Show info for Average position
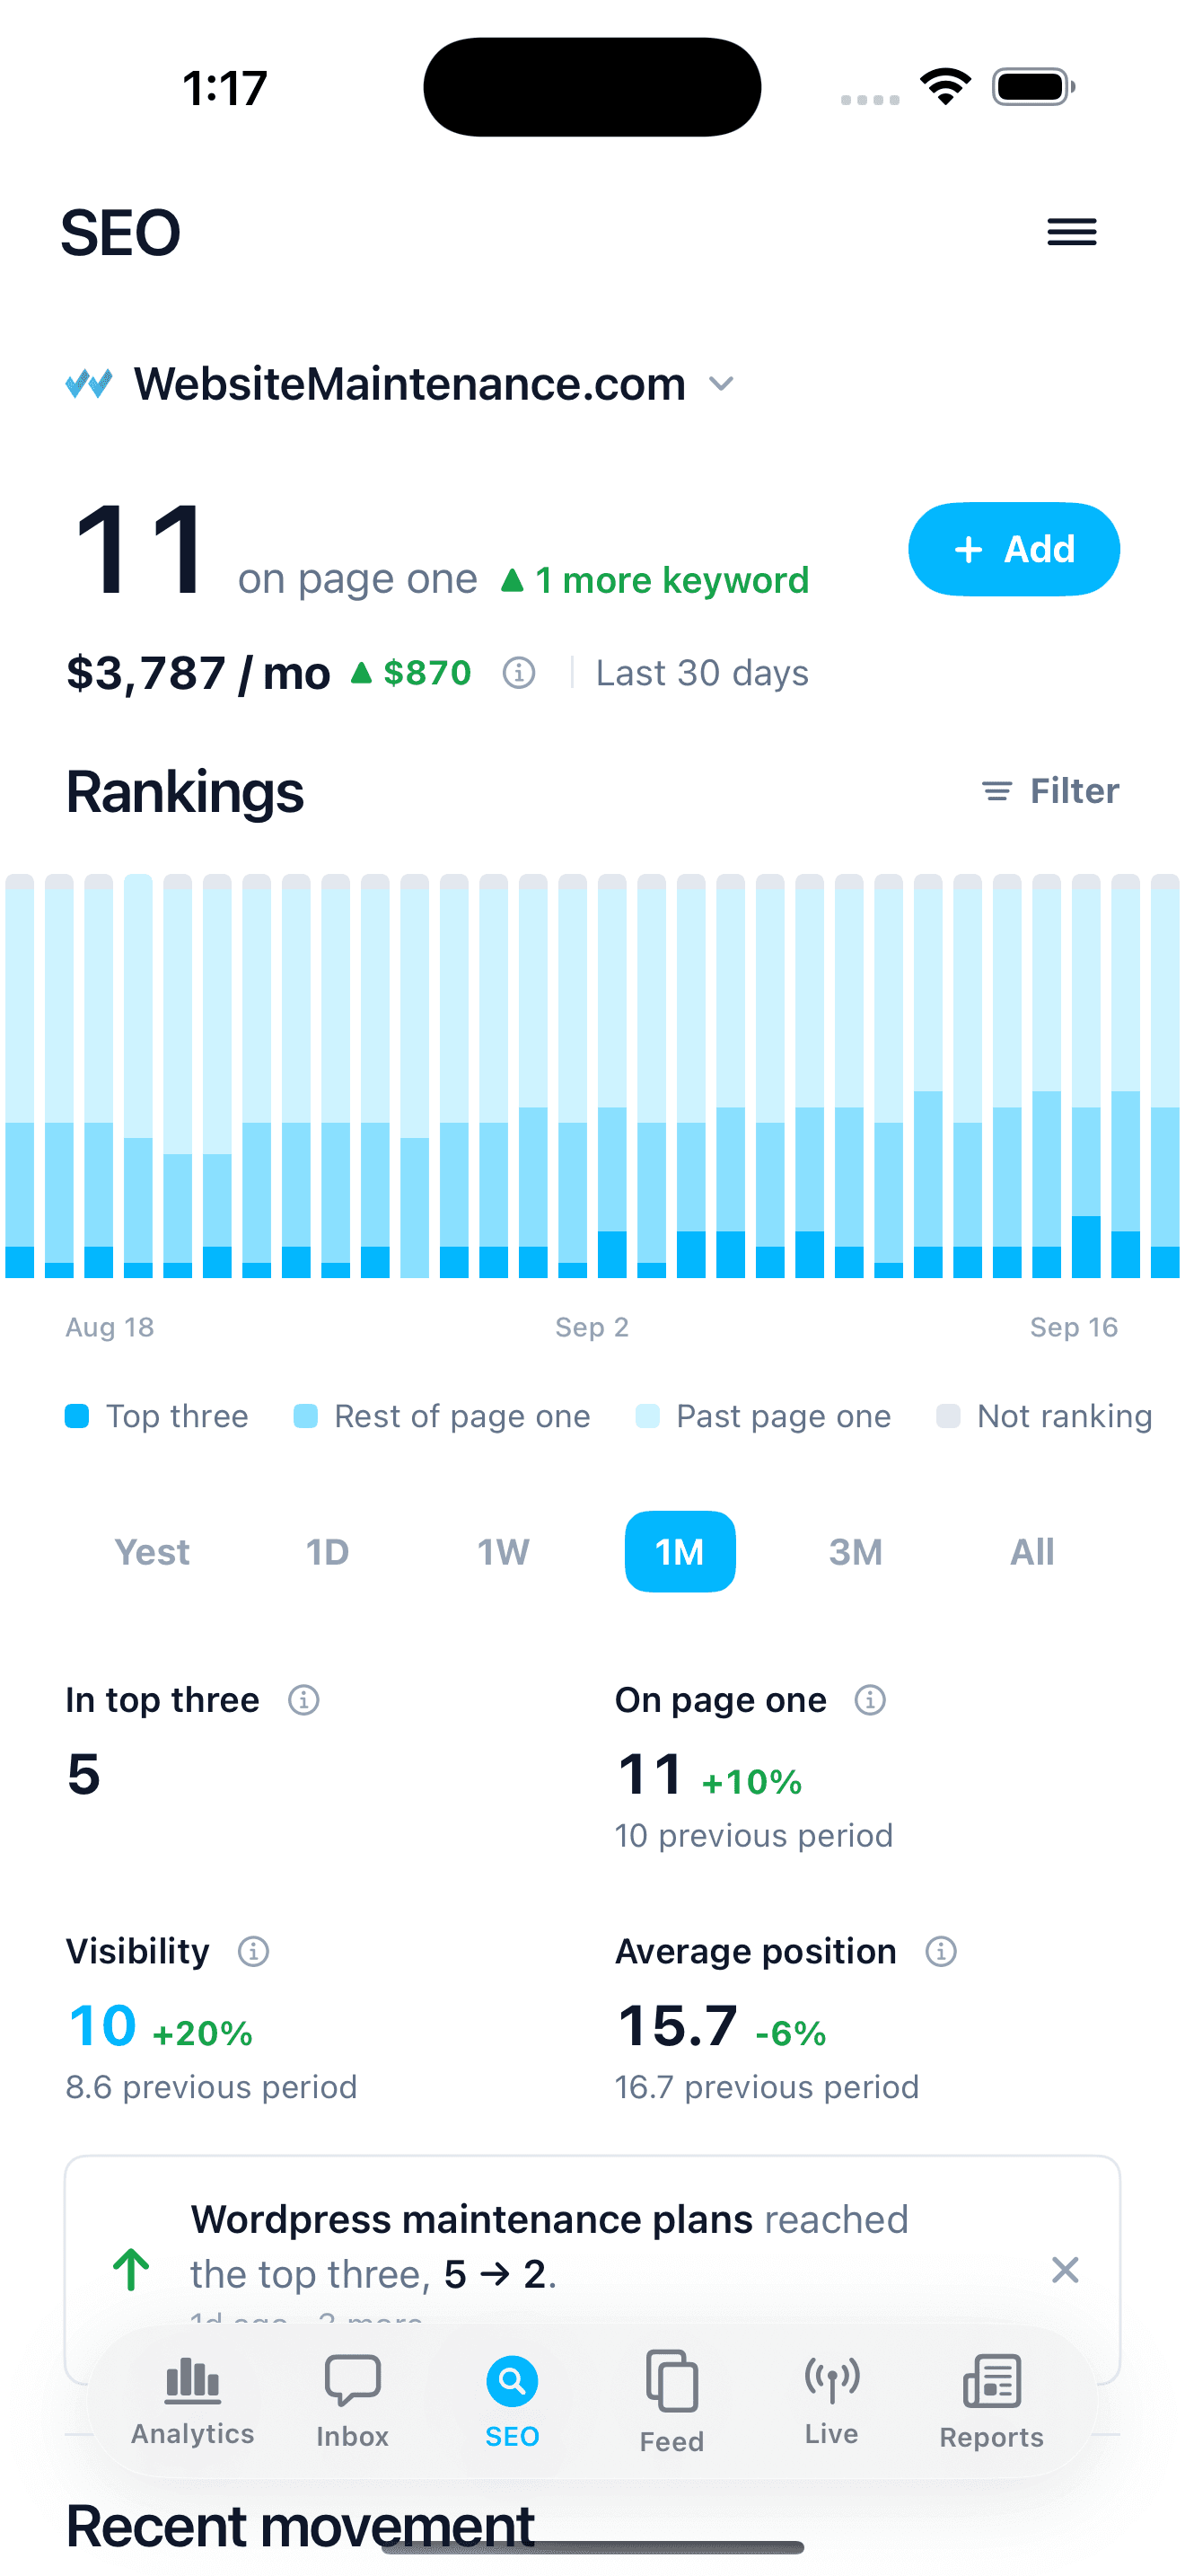The image size is (1185, 2576). point(941,1951)
